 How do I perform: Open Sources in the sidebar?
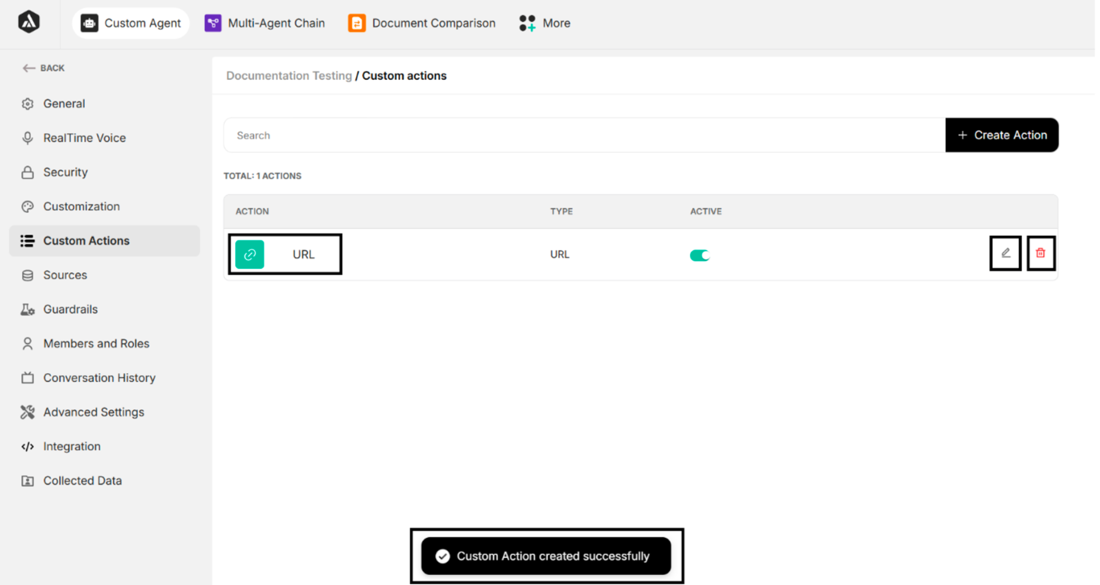click(x=65, y=275)
